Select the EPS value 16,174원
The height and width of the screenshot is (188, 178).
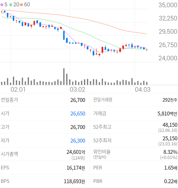[76, 168]
